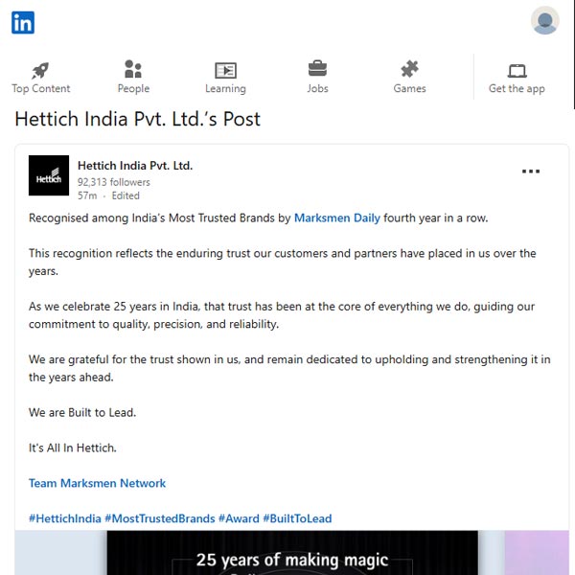The width and height of the screenshot is (575, 575).
Task: Switch to the Learning tab label
Action: 225,89
